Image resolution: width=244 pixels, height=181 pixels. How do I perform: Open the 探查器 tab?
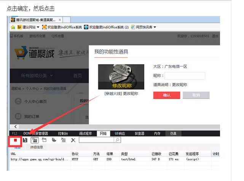[140, 134]
